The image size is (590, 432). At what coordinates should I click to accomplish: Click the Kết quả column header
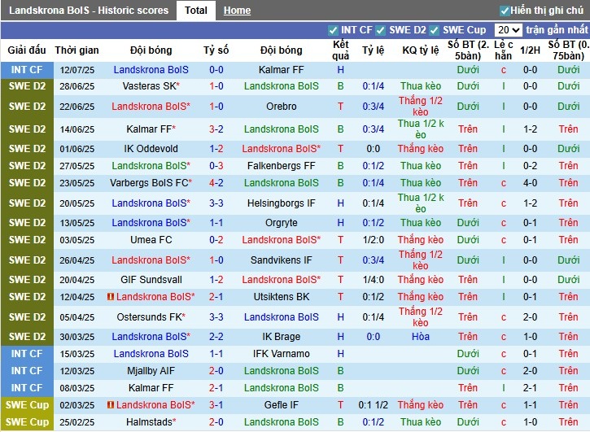[340, 50]
